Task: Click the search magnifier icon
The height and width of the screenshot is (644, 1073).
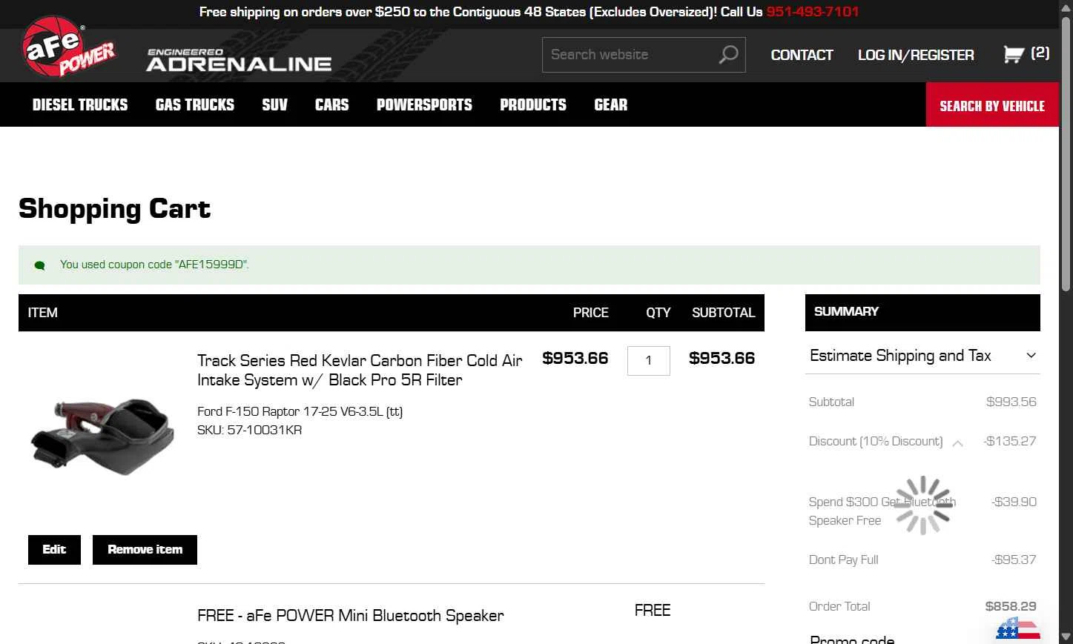Action: coord(728,55)
